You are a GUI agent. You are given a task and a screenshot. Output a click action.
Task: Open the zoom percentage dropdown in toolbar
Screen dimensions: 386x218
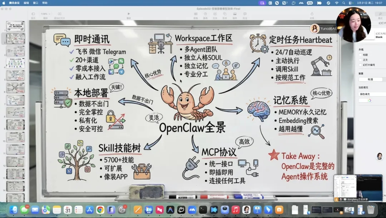pyautogui.click(x=45, y=14)
